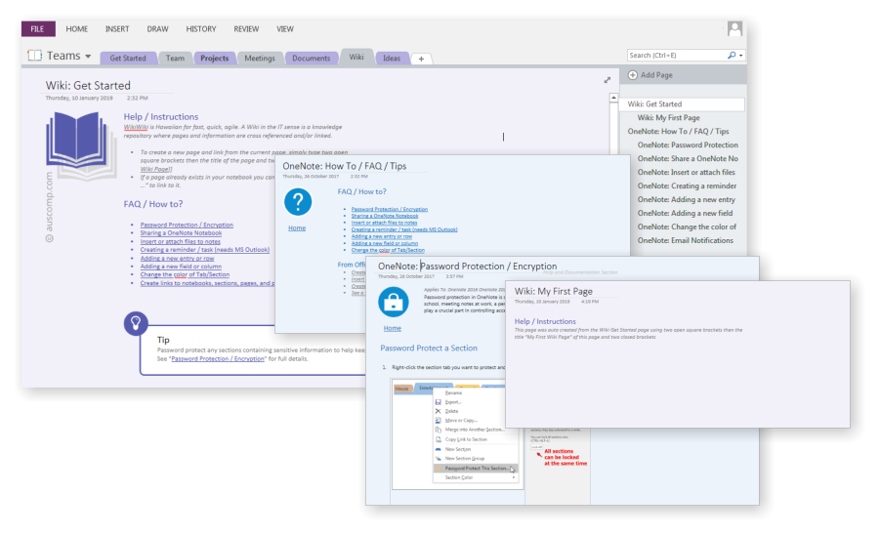Expand page to full view icon
This screenshot has width=880, height=535.
point(608,80)
